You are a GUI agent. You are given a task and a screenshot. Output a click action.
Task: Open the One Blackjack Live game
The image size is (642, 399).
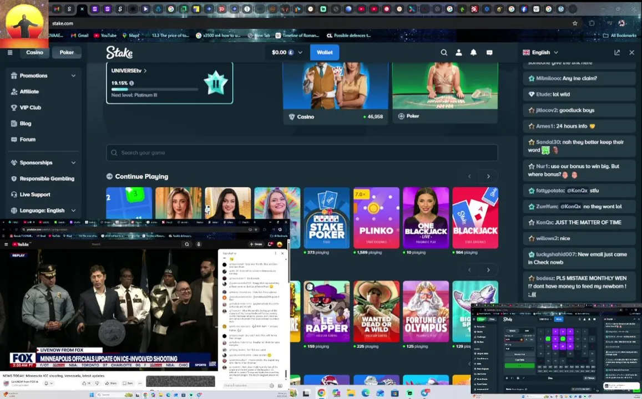(x=426, y=218)
